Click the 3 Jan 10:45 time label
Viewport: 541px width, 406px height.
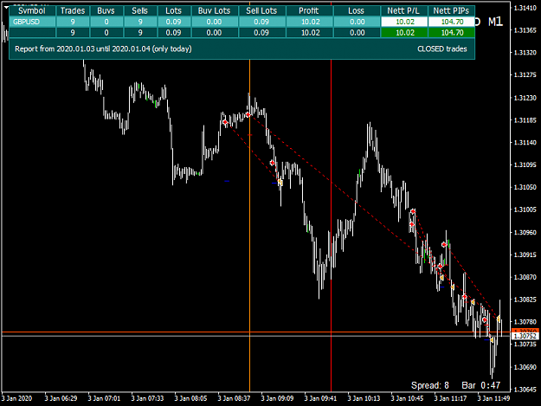tap(407, 398)
